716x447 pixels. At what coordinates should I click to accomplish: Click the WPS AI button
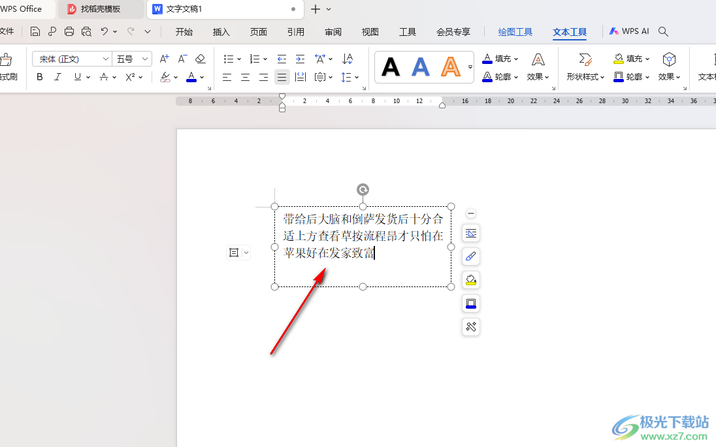(x=629, y=31)
